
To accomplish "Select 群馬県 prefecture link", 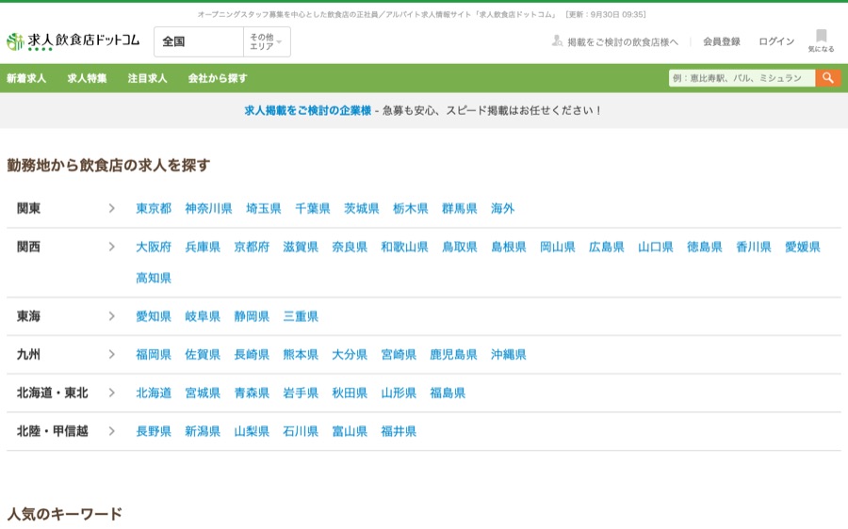I will pyautogui.click(x=460, y=209).
